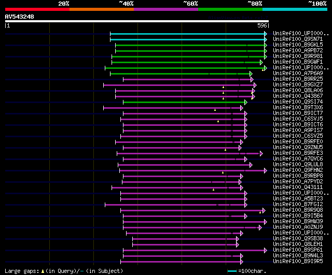Click the UniRef100_B9RFE3 label
The height and width of the screenshot is (275, 332).
(298, 153)
